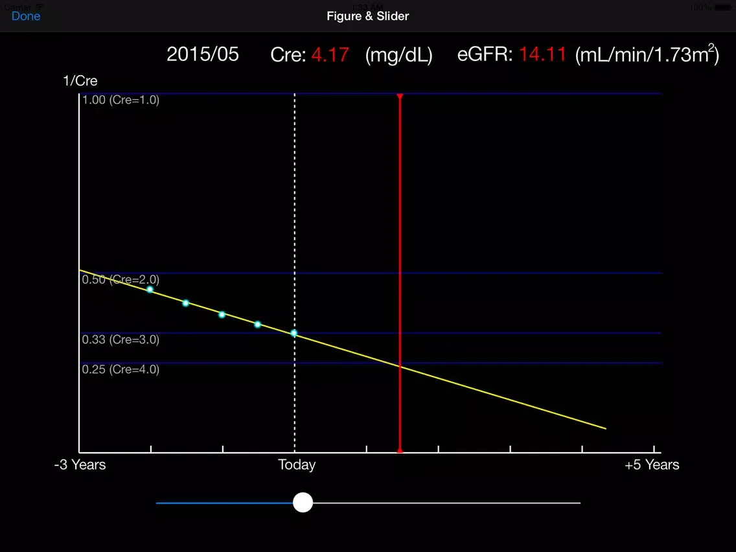Viewport: 736px width, 552px height.
Task: Click the battery icon in the status bar
Action: (x=722, y=8)
